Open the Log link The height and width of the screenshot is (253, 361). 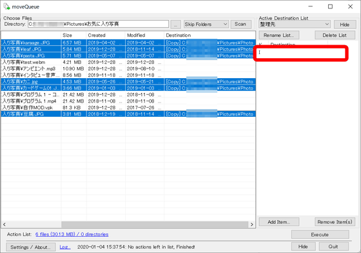[65, 247]
